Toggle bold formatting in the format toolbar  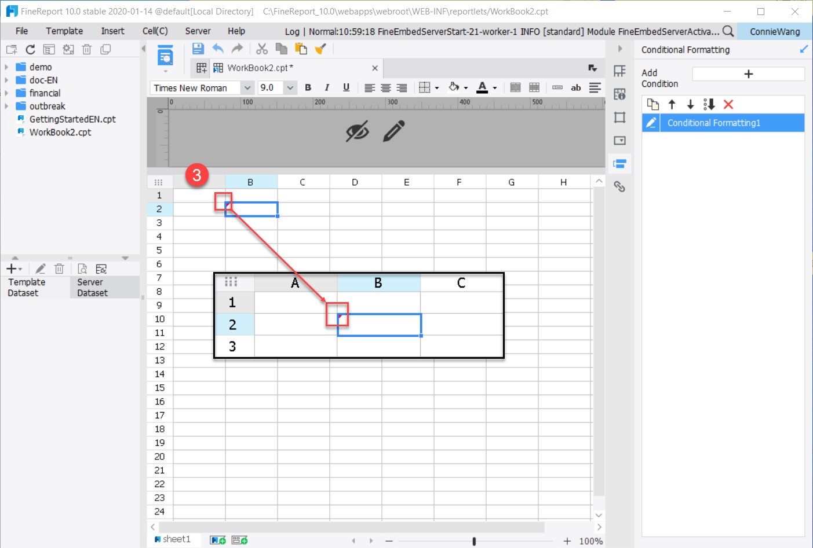pyautogui.click(x=308, y=87)
